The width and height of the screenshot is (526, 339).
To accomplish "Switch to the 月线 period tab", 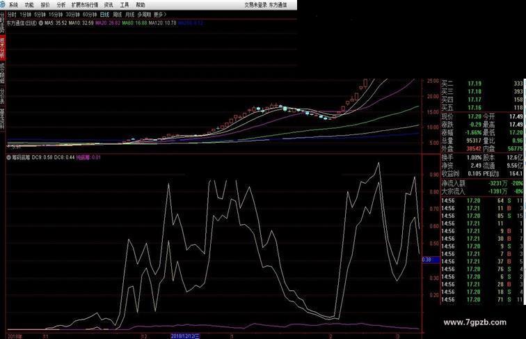I will point(129,15).
